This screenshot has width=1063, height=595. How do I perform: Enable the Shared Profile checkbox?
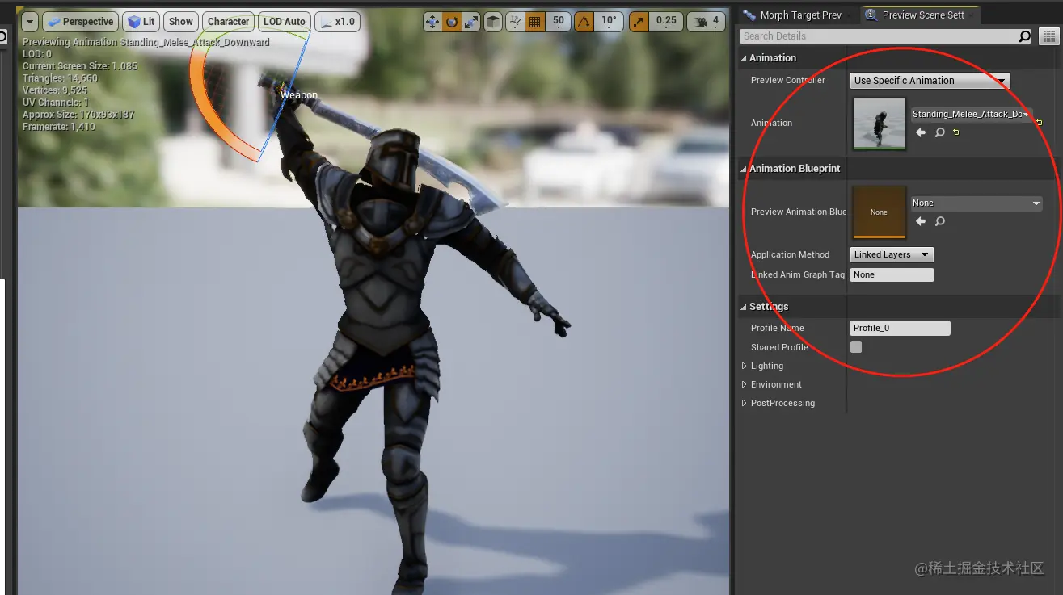coord(856,347)
